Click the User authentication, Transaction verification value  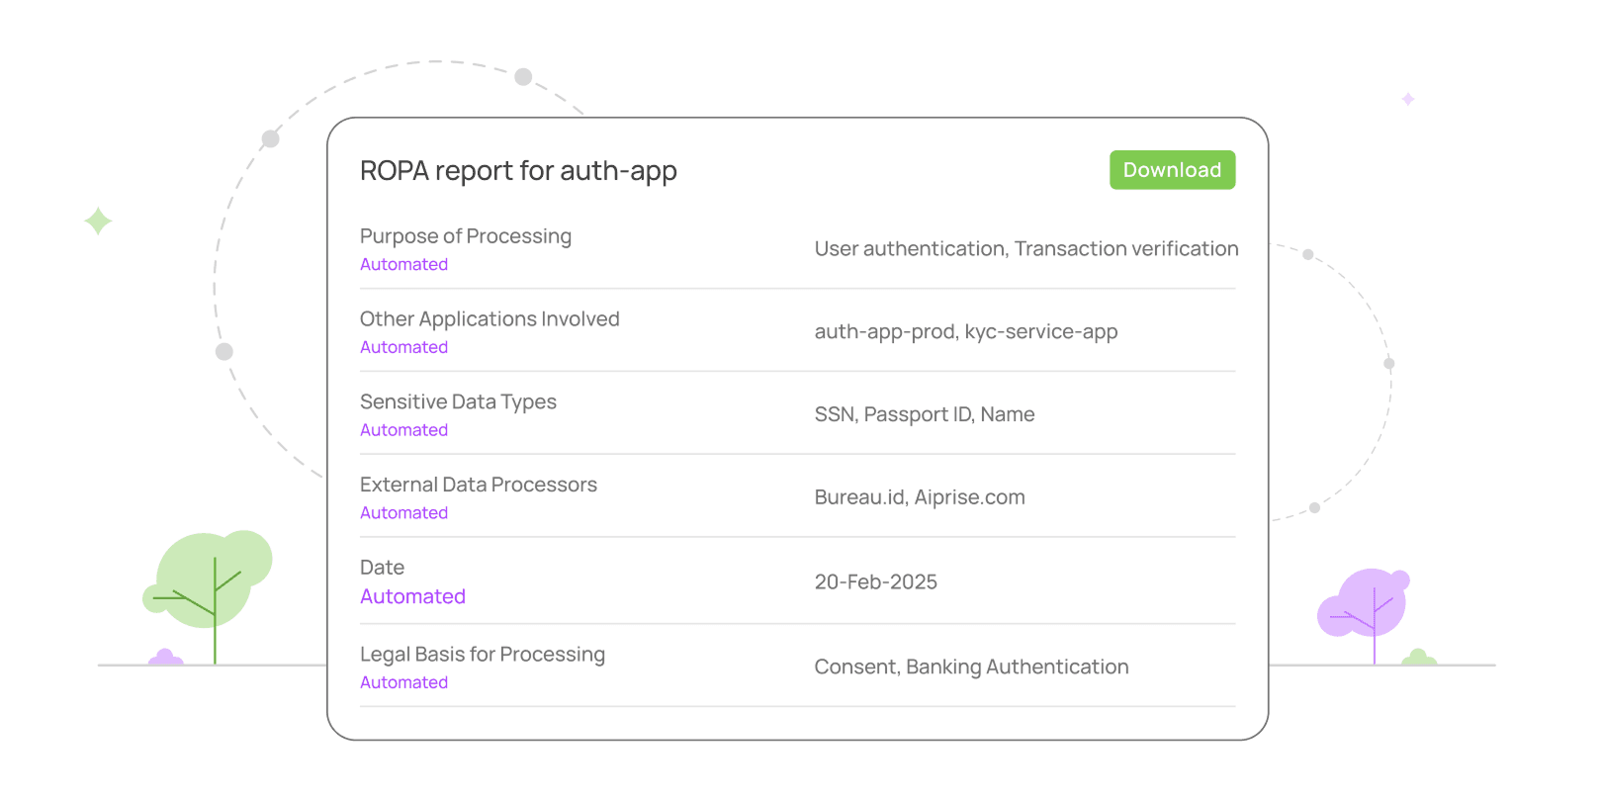point(1025,249)
